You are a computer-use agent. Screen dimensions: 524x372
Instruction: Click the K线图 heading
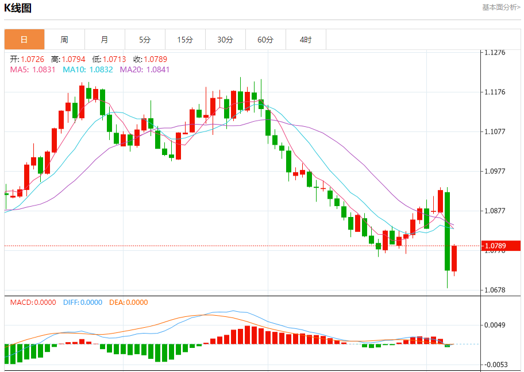coord(18,7)
